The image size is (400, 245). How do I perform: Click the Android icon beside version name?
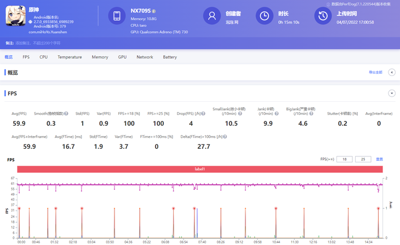(x=30, y=22)
